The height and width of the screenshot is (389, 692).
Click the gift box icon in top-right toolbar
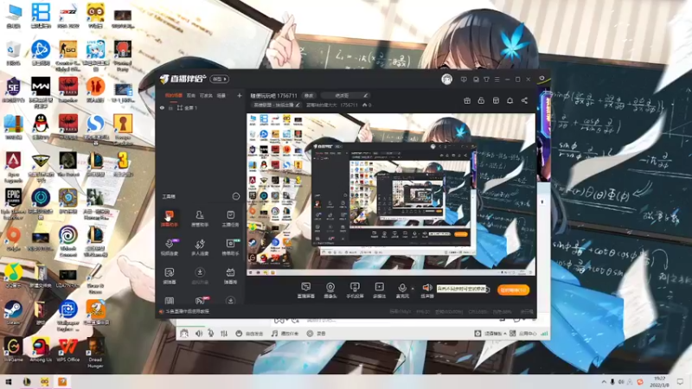pos(467,100)
